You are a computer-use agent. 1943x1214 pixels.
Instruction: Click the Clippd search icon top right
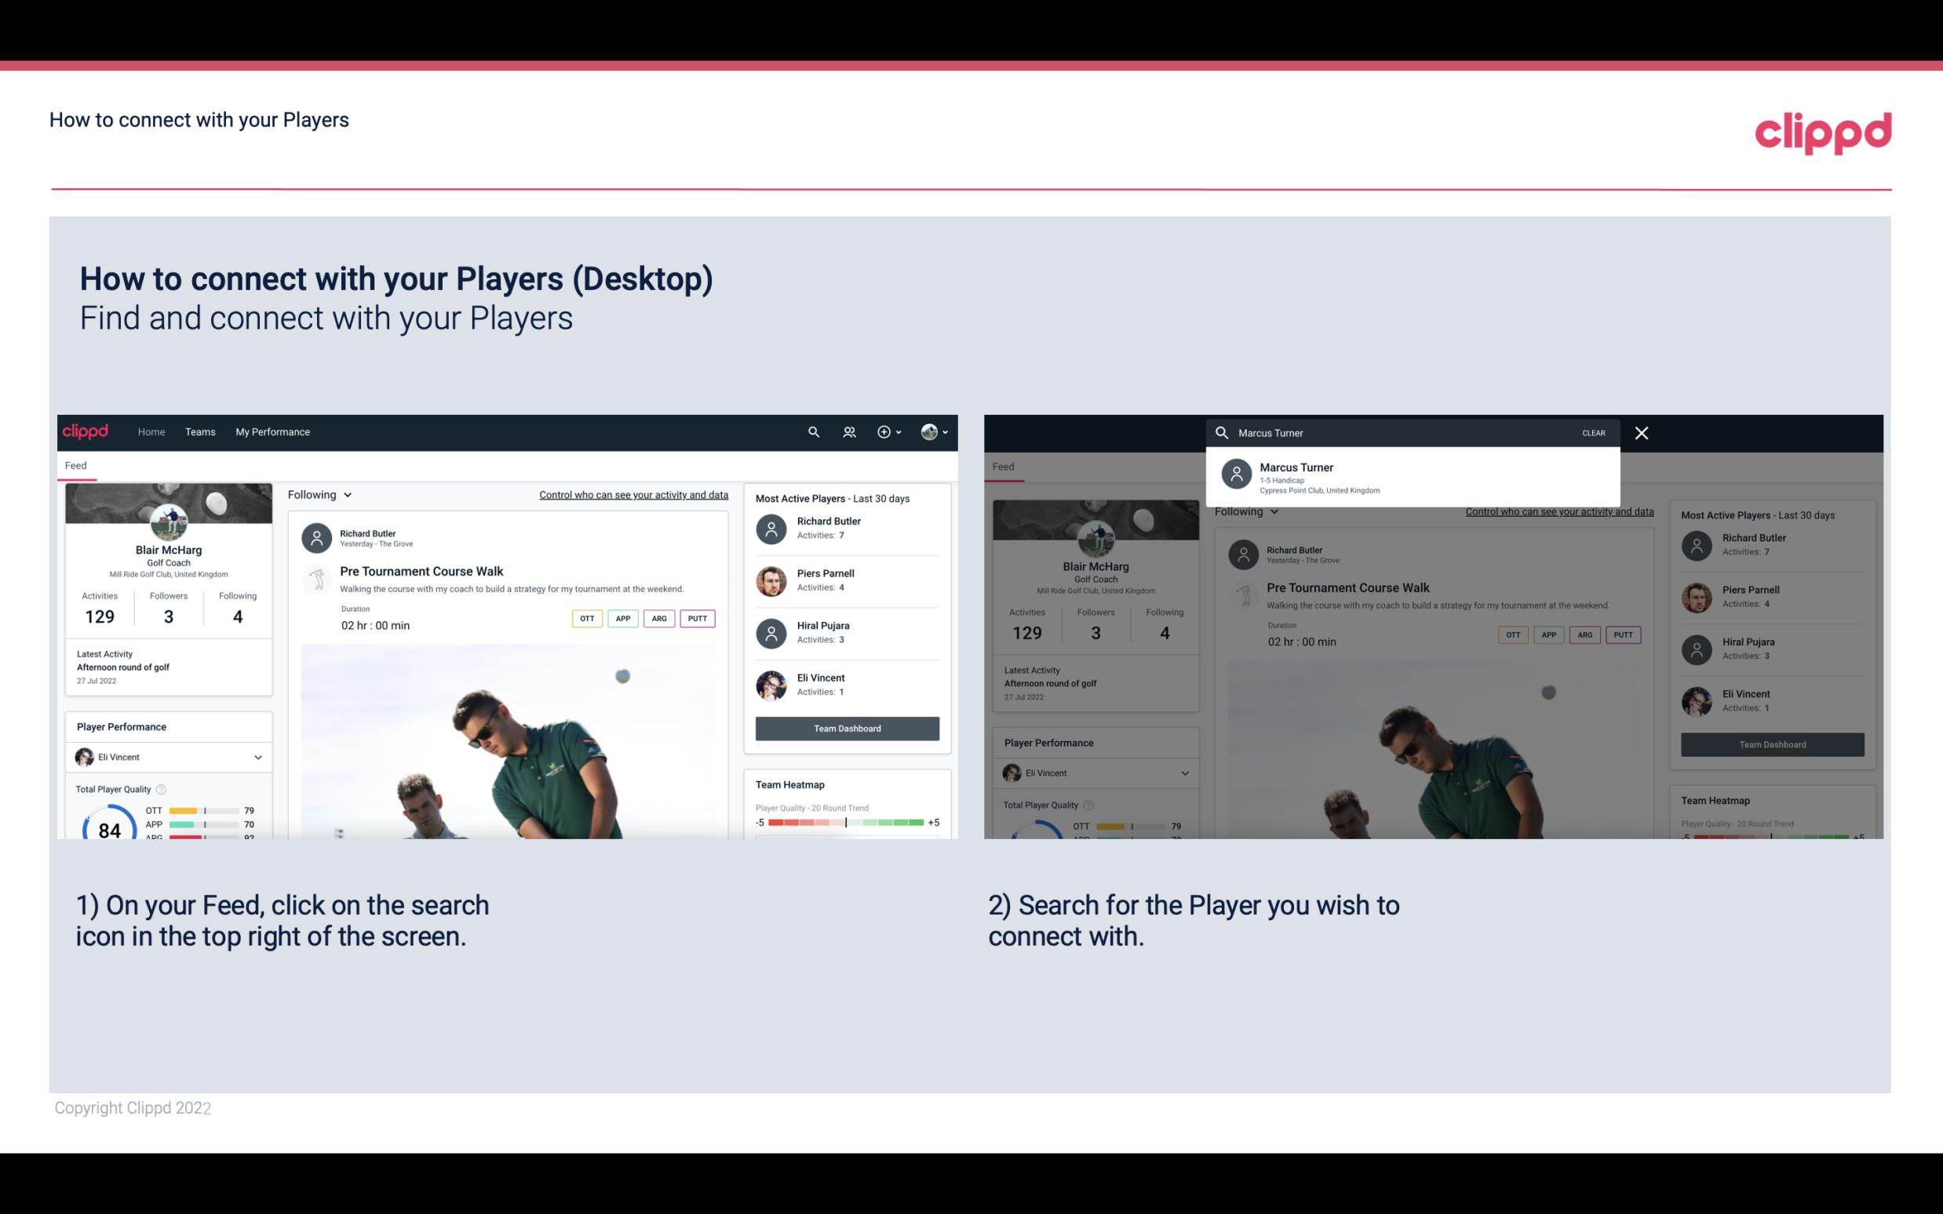coord(810,431)
